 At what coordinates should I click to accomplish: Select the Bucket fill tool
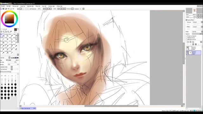2,42
